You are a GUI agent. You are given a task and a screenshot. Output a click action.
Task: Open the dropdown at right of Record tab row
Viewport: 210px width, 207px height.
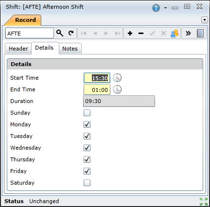point(205,20)
